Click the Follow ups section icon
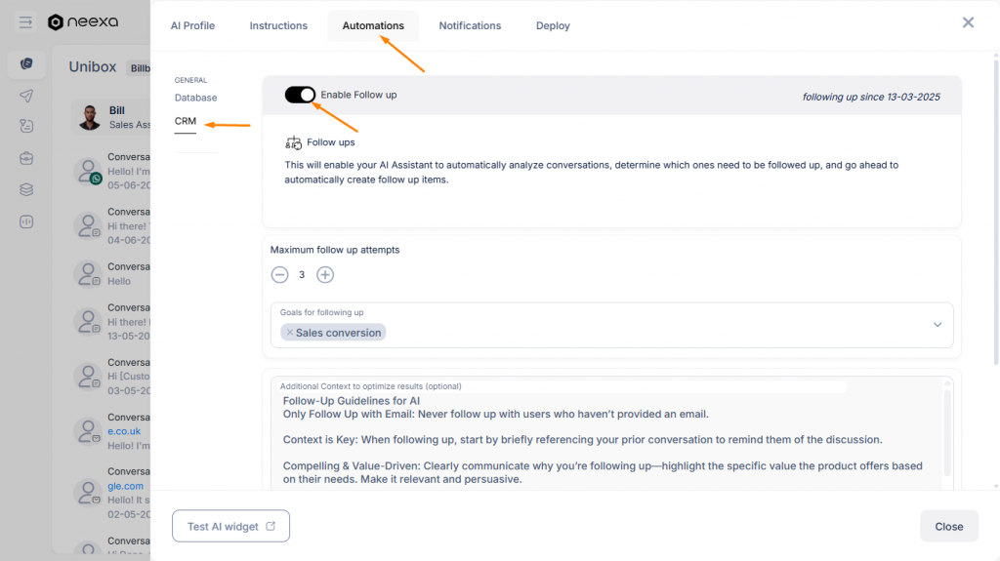This screenshot has width=1000, height=561. (293, 142)
